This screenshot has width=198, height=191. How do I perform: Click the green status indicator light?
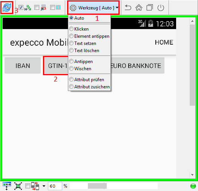[193, 186]
